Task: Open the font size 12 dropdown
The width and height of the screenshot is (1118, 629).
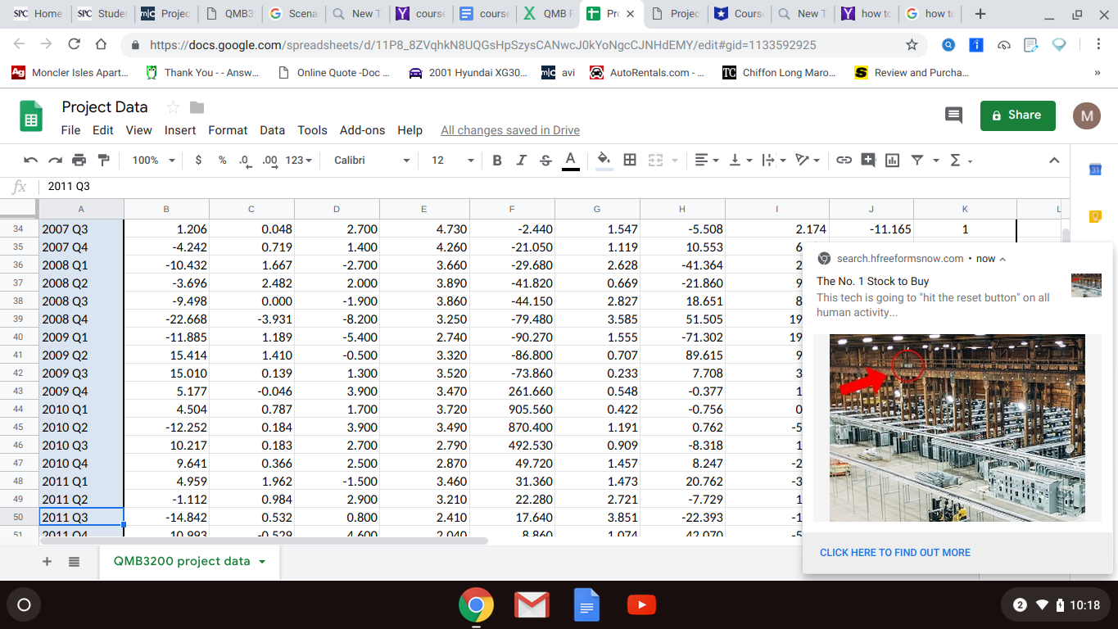Action: pyautogui.click(x=452, y=161)
